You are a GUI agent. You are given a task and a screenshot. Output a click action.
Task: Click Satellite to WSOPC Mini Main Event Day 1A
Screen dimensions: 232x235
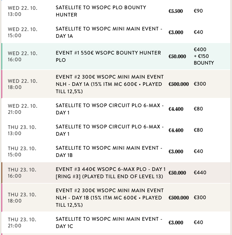click(109, 32)
